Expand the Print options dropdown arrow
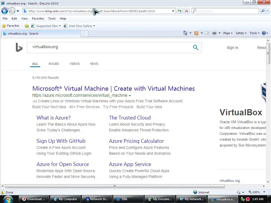The image size is (271, 203). coord(219,33)
